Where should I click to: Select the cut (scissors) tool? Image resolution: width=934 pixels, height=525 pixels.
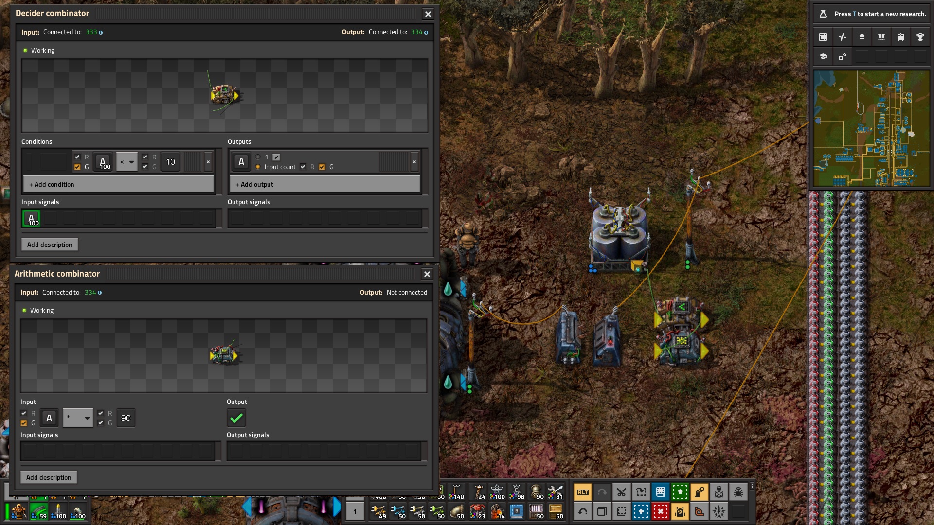[621, 492]
